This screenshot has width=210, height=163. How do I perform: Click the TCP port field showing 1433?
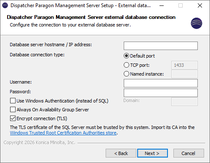[x=184, y=65]
